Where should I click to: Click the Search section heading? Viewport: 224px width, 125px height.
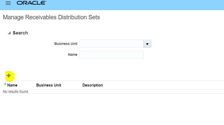20,33
